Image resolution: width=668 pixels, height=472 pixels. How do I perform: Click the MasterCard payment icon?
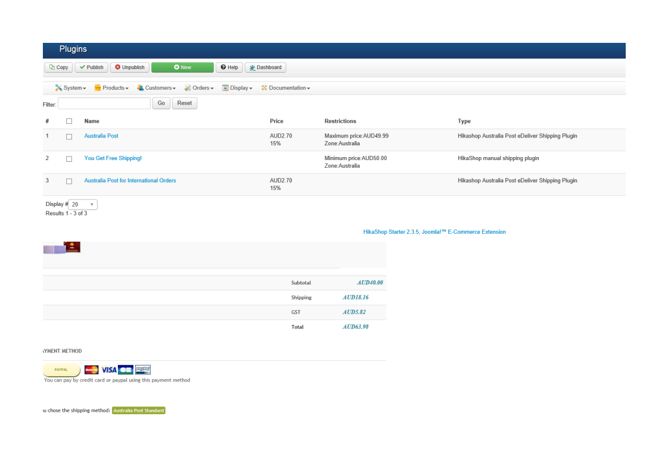click(91, 370)
